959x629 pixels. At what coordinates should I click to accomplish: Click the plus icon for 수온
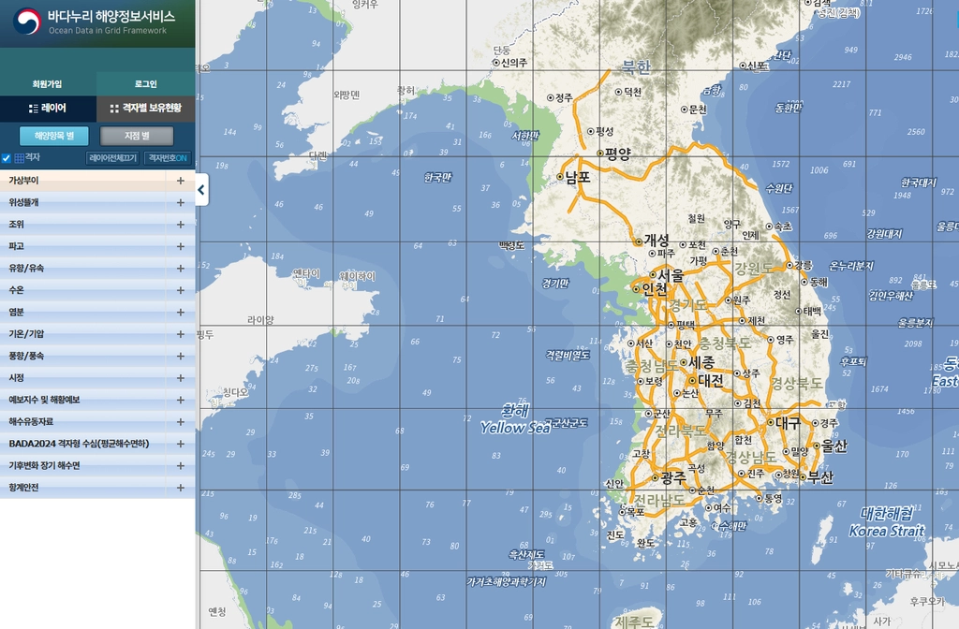(x=181, y=290)
